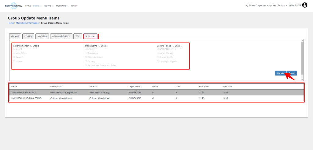Image resolution: width=313 pixels, height=150 pixels.
Task: Go to Menu Item Information breadcrumb
Action: pyautogui.click(x=27, y=23)
